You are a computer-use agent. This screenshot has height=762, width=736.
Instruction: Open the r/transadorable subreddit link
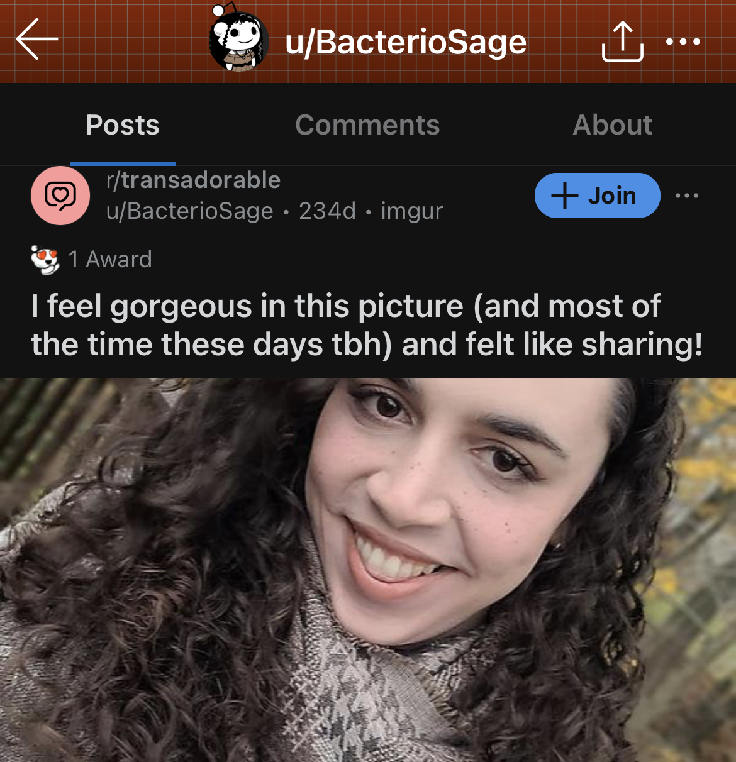pos(194,180)
